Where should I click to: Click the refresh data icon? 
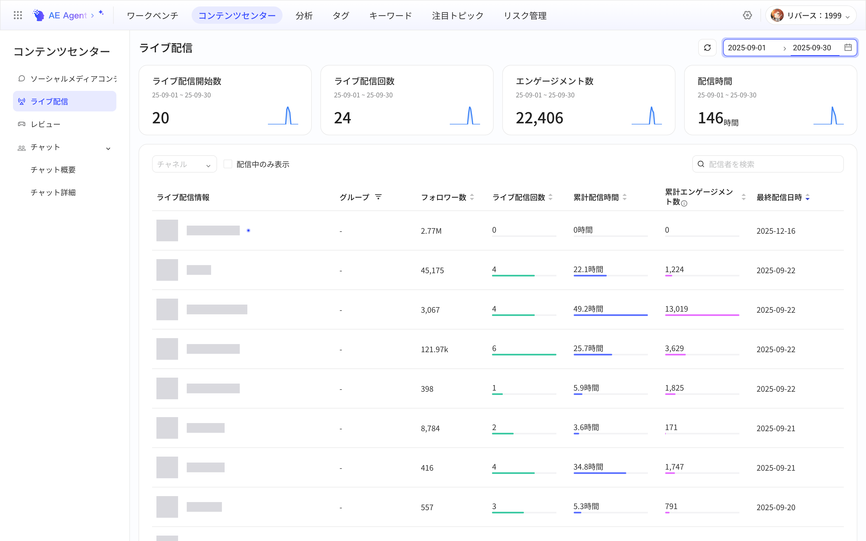click(x=707, y=48)
